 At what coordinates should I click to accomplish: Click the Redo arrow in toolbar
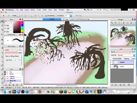tap(9, 16)
